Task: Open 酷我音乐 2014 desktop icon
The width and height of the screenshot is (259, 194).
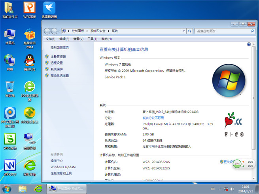Action: [x=30, y=38]
